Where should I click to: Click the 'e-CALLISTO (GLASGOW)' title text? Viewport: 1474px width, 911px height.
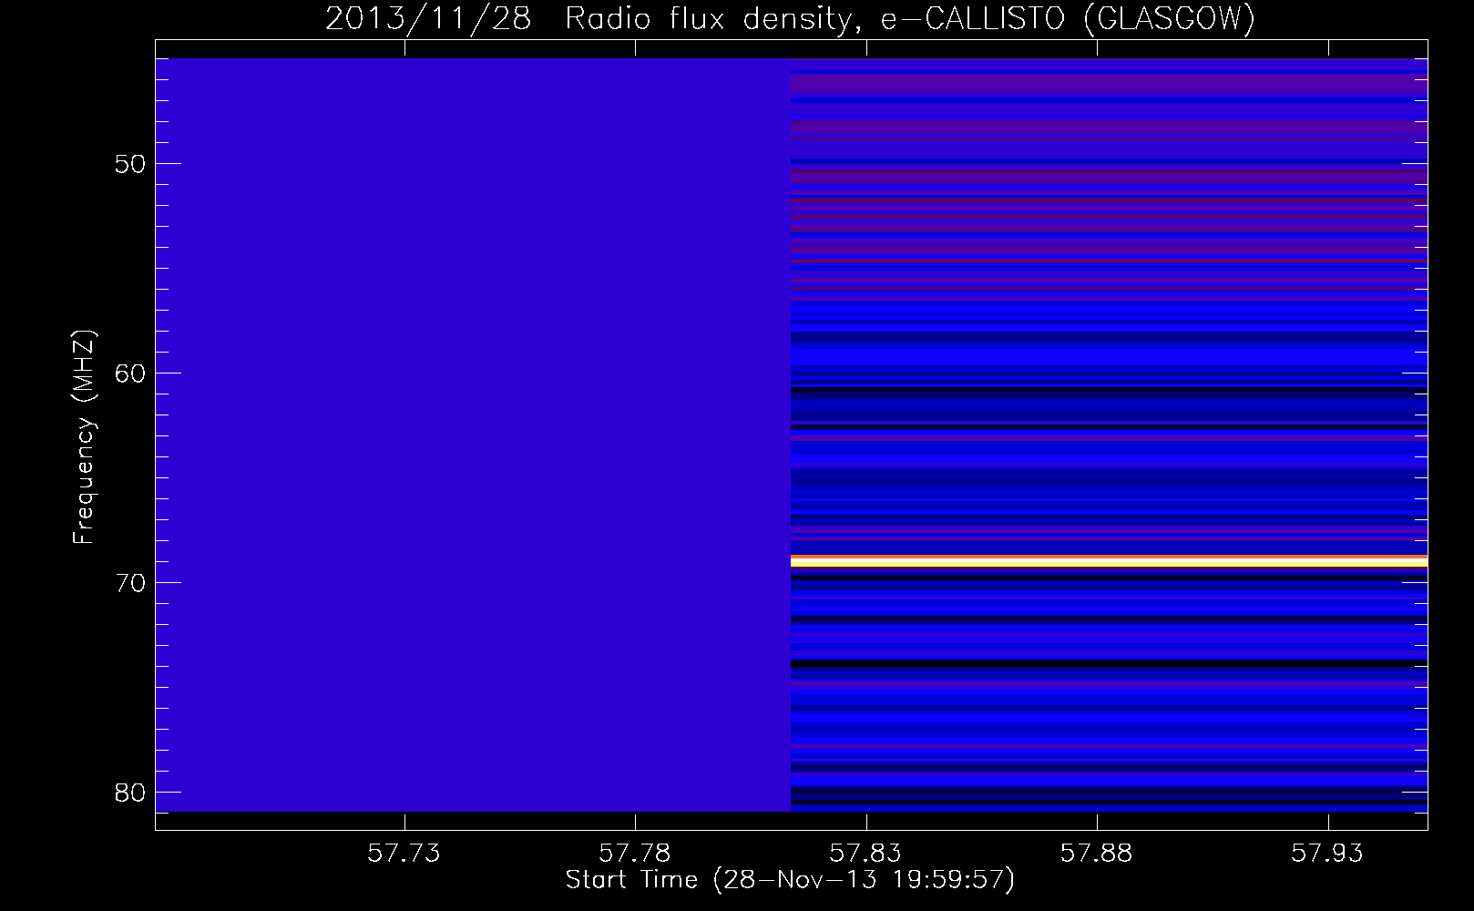1068,18
